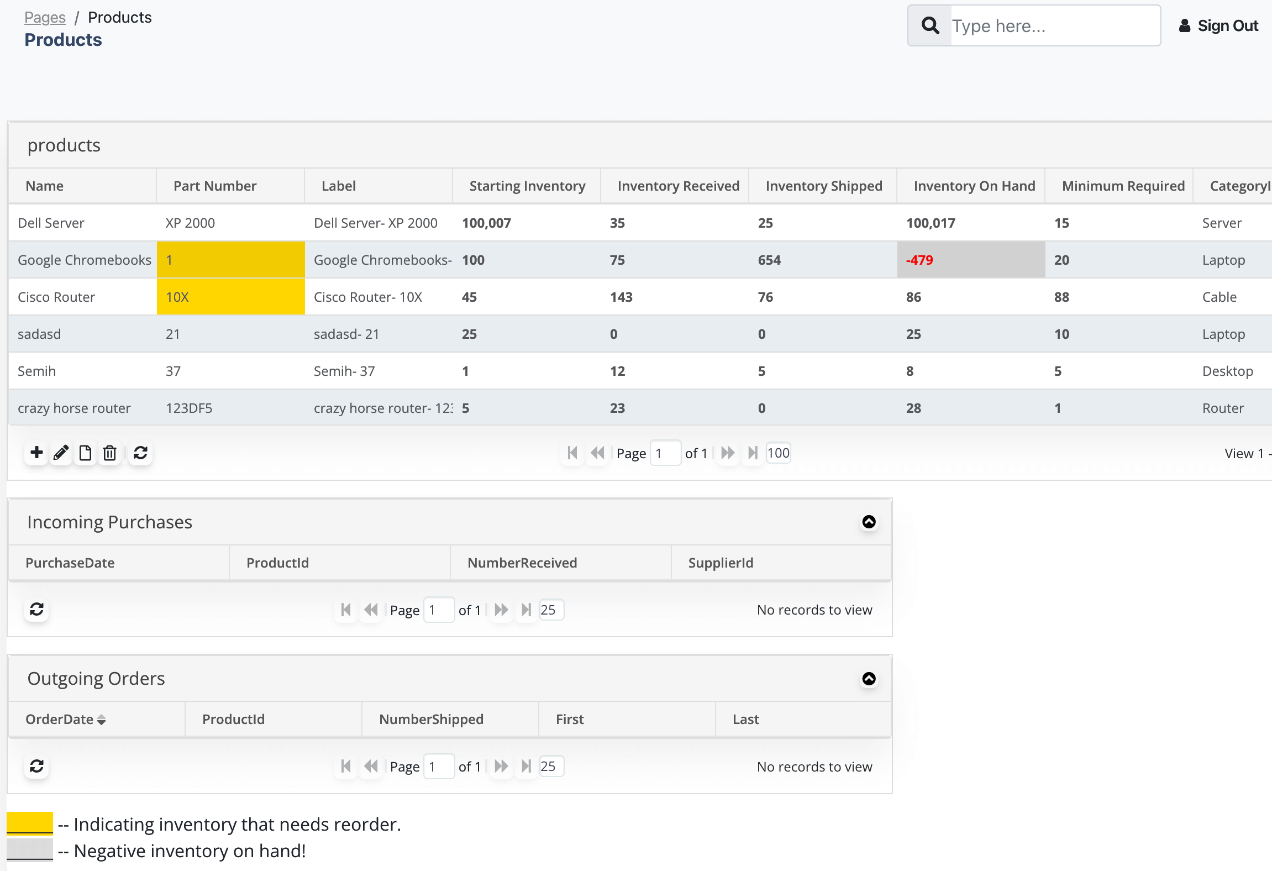Collapse the Outgoing Orders panel
The height and width of the screenshot is (871, 1272).
[x=869, y=679]
